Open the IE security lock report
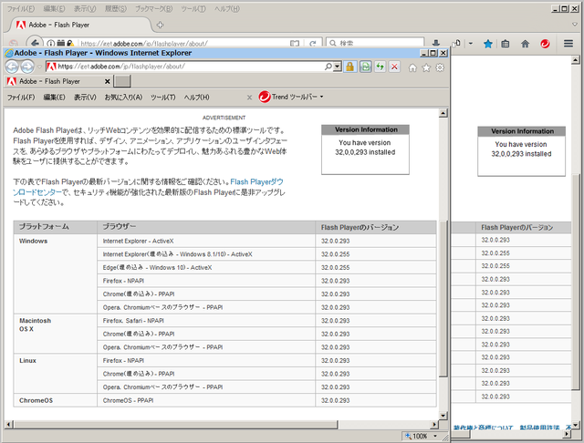Image resolution: width=584 pixels, height=443 pixels. click(x=349, y=67)
